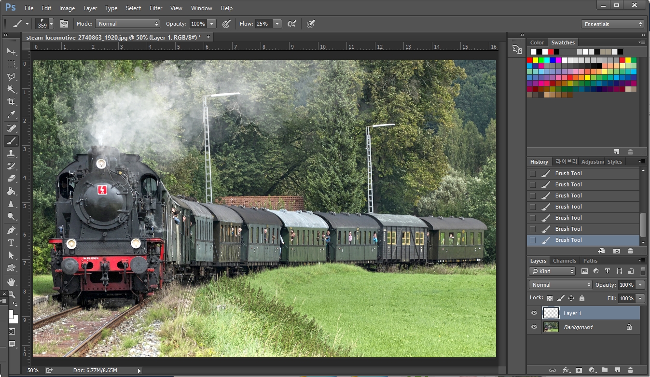Close the steam-locomotive document tab

pos(208,37)
